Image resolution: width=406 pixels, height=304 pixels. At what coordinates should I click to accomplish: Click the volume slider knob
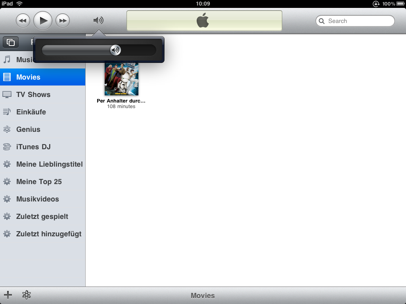click(115, 50)
